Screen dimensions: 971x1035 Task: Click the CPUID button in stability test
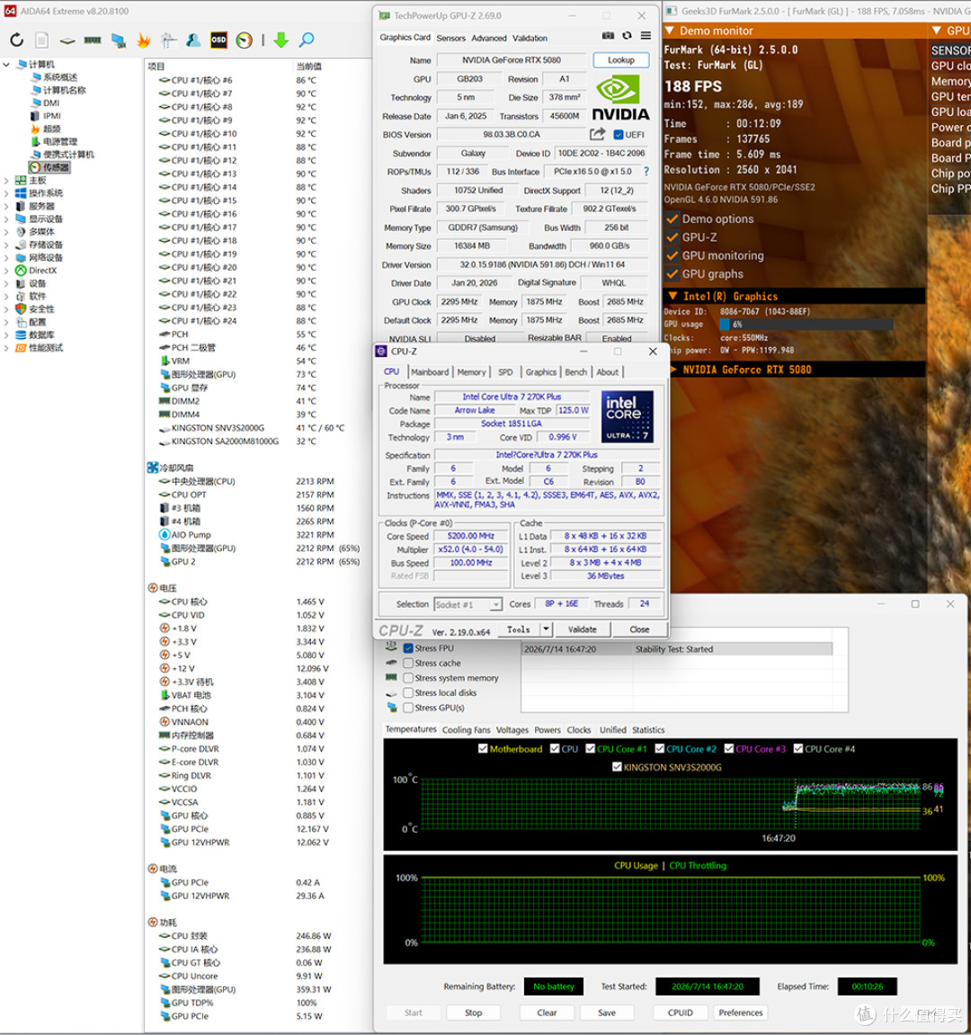pos(680,1013)
